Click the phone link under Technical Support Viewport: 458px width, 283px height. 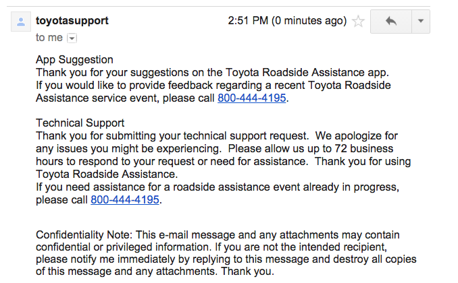pos(126,199)
